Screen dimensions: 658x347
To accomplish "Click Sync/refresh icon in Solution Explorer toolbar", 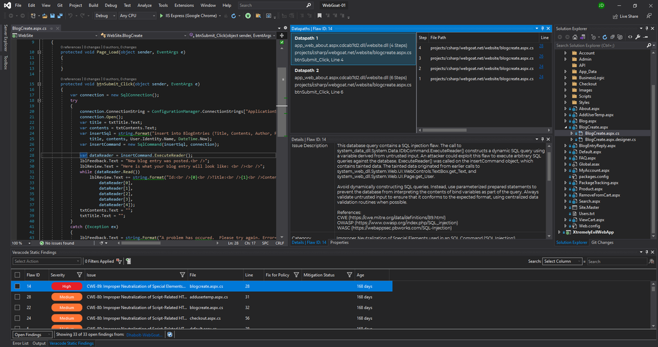I will [605, 37].
